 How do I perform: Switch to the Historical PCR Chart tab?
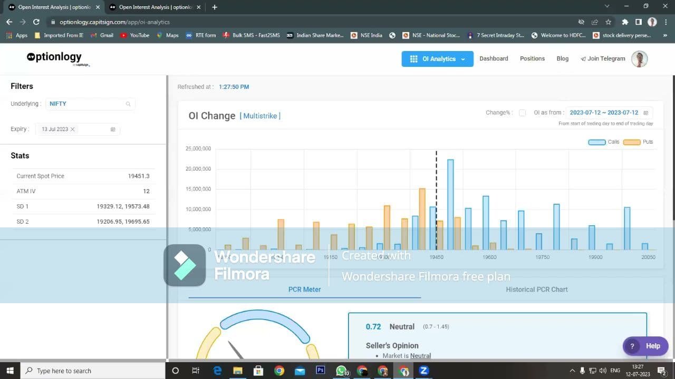pyautogui.click(x=536, y=290)
